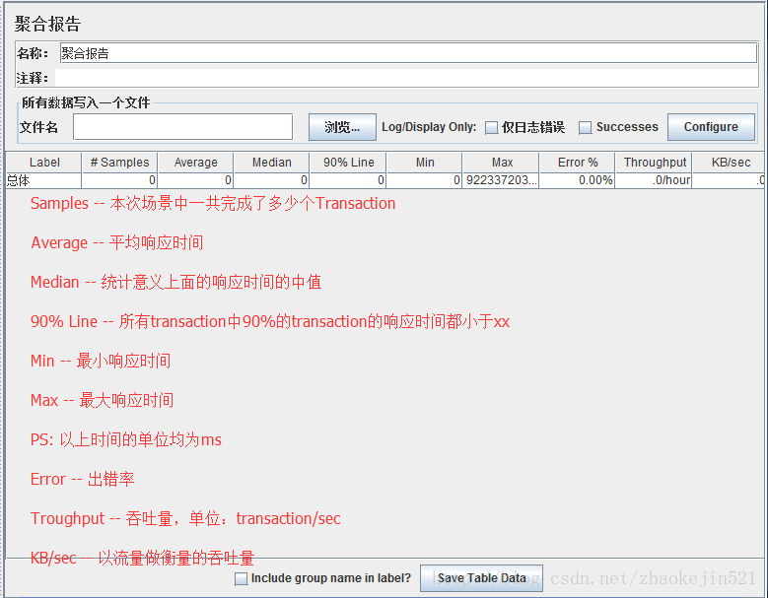Click the Save Table Data button
768x598 pixels.
click(481, 578)
